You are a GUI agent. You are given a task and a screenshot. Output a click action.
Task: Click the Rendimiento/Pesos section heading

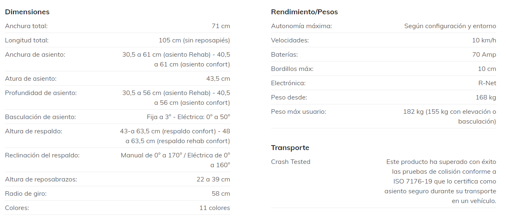tap(304, 12)
